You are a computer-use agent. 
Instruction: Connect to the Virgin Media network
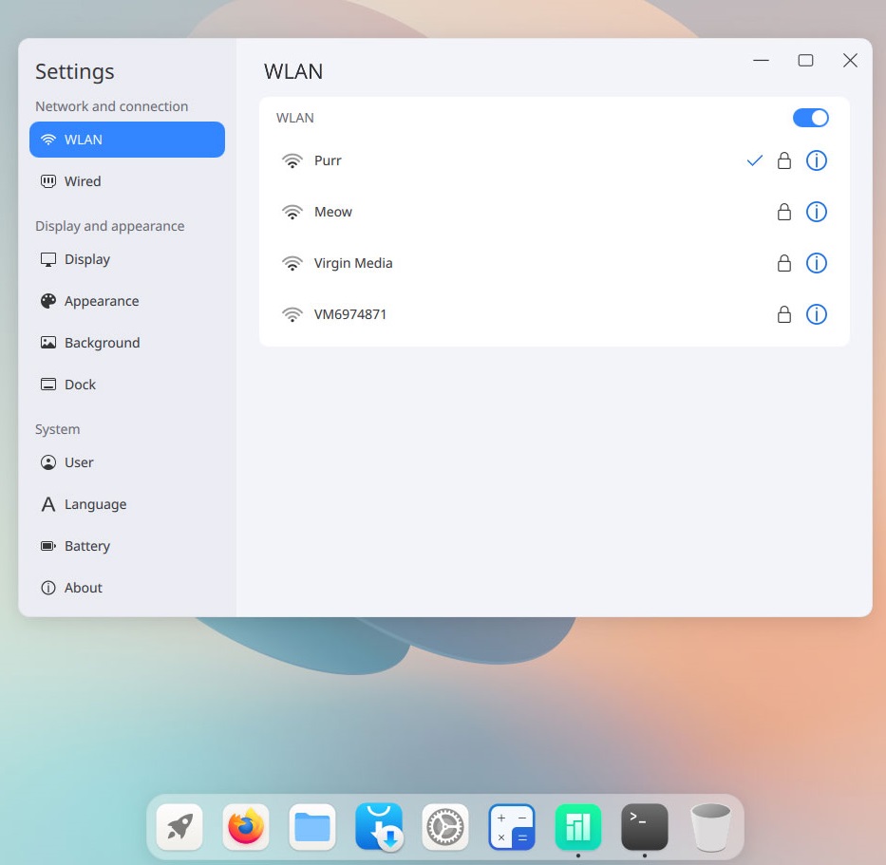353,263
